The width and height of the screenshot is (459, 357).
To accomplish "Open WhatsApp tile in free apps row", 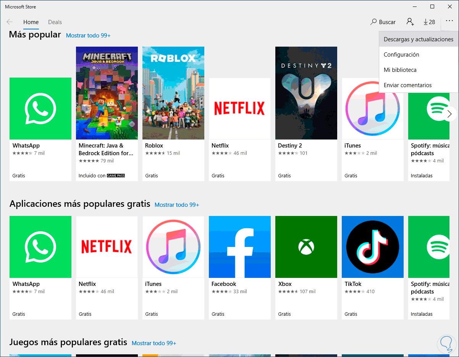I will click(x=40, y=268).
